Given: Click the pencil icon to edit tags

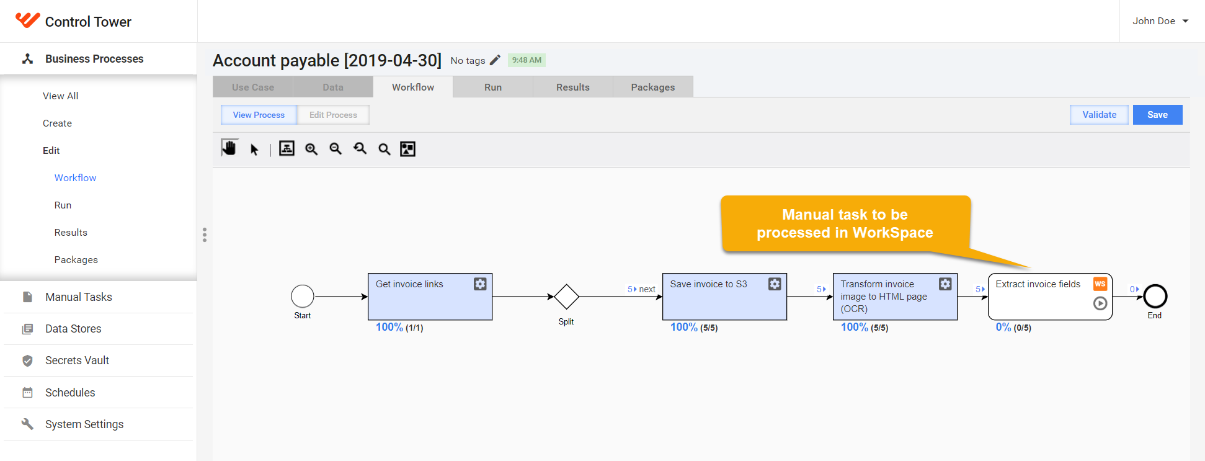Looking at the screenshot, I should click(495, 60).
